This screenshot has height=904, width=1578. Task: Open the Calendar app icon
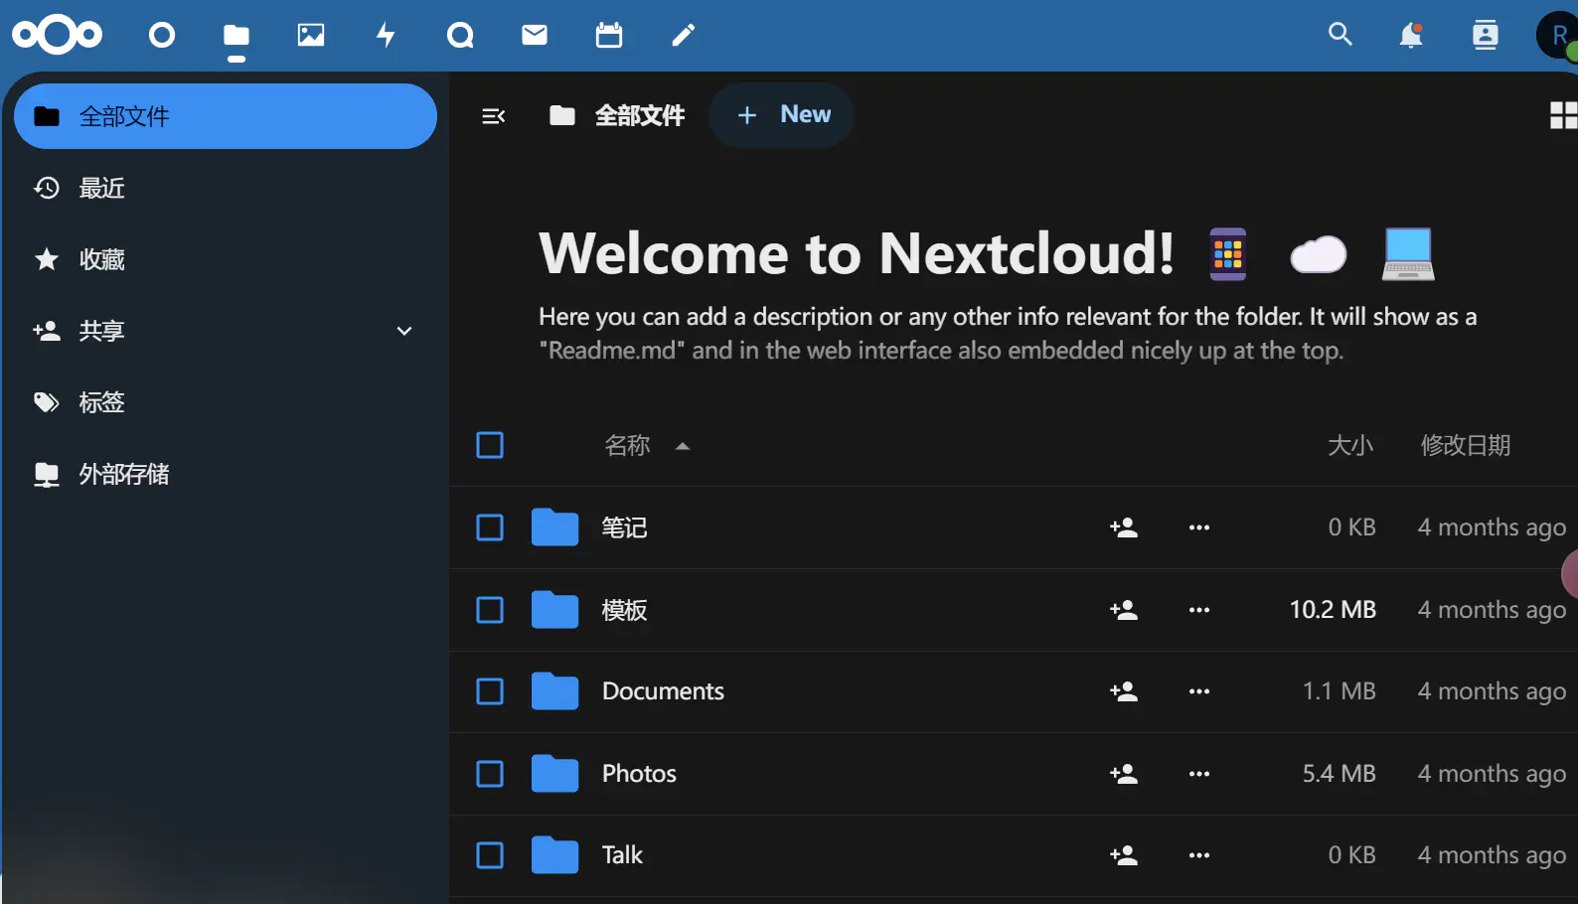(609, 36)
